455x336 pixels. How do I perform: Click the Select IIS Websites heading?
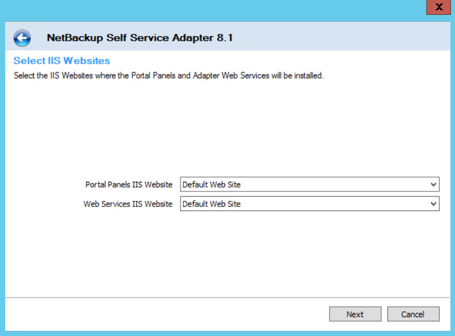pos(62,61)
